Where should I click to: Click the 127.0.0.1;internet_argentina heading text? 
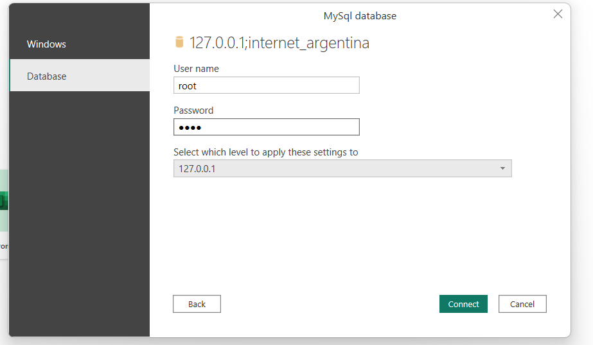[x=279, y=43]
